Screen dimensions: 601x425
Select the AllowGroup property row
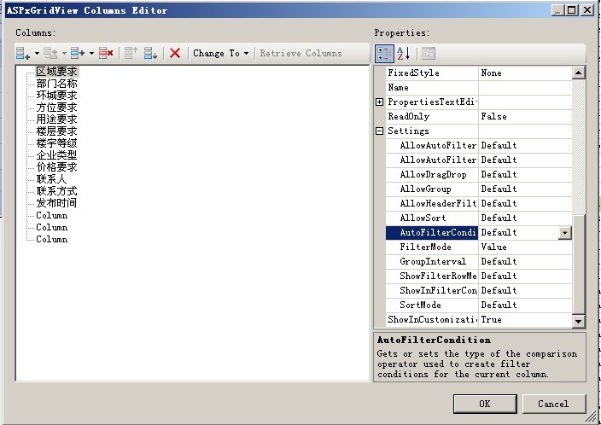pyautogui.click(x=479, y=189)
